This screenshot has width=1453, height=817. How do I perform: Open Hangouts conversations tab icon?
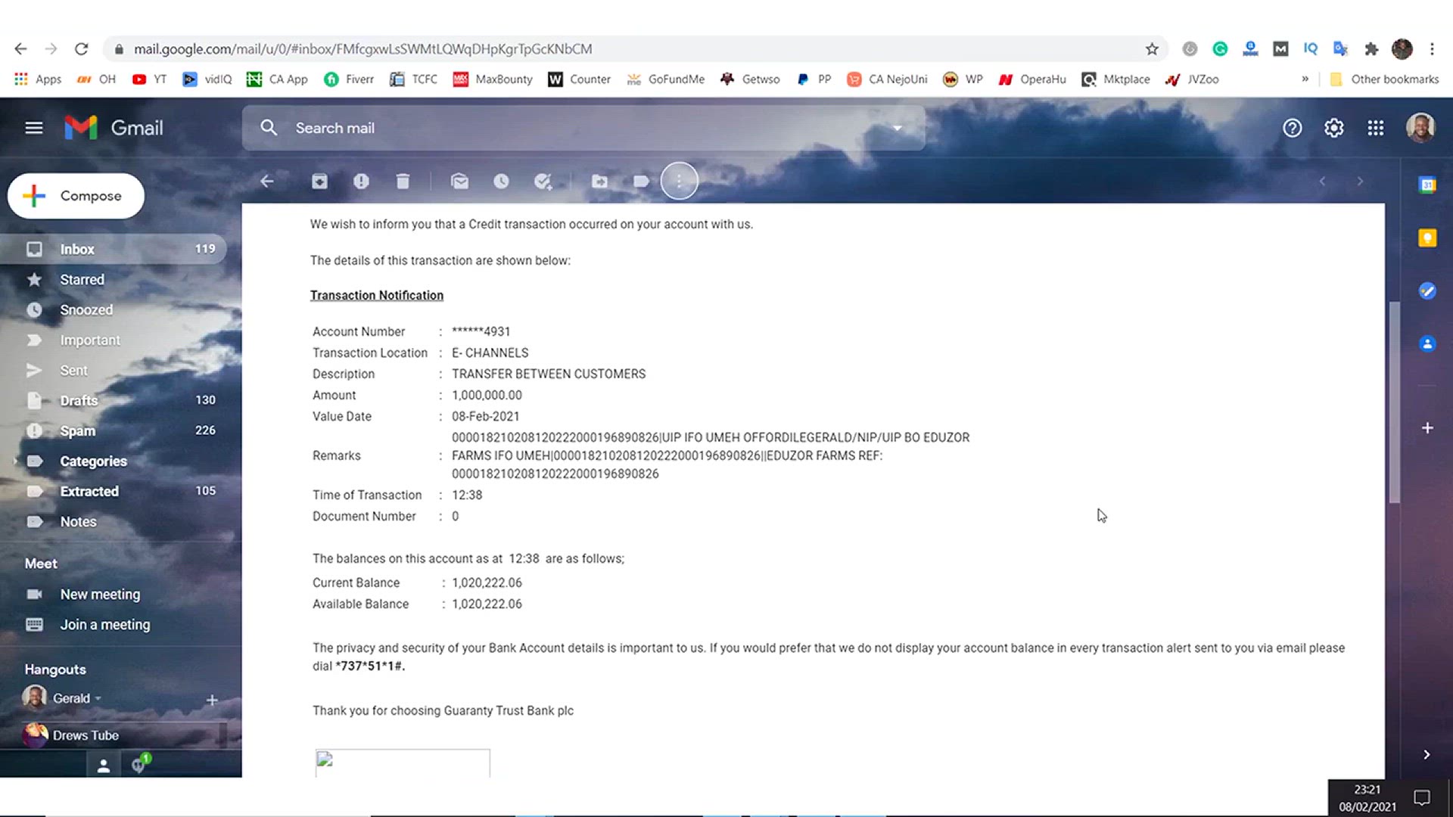point(139,765)
